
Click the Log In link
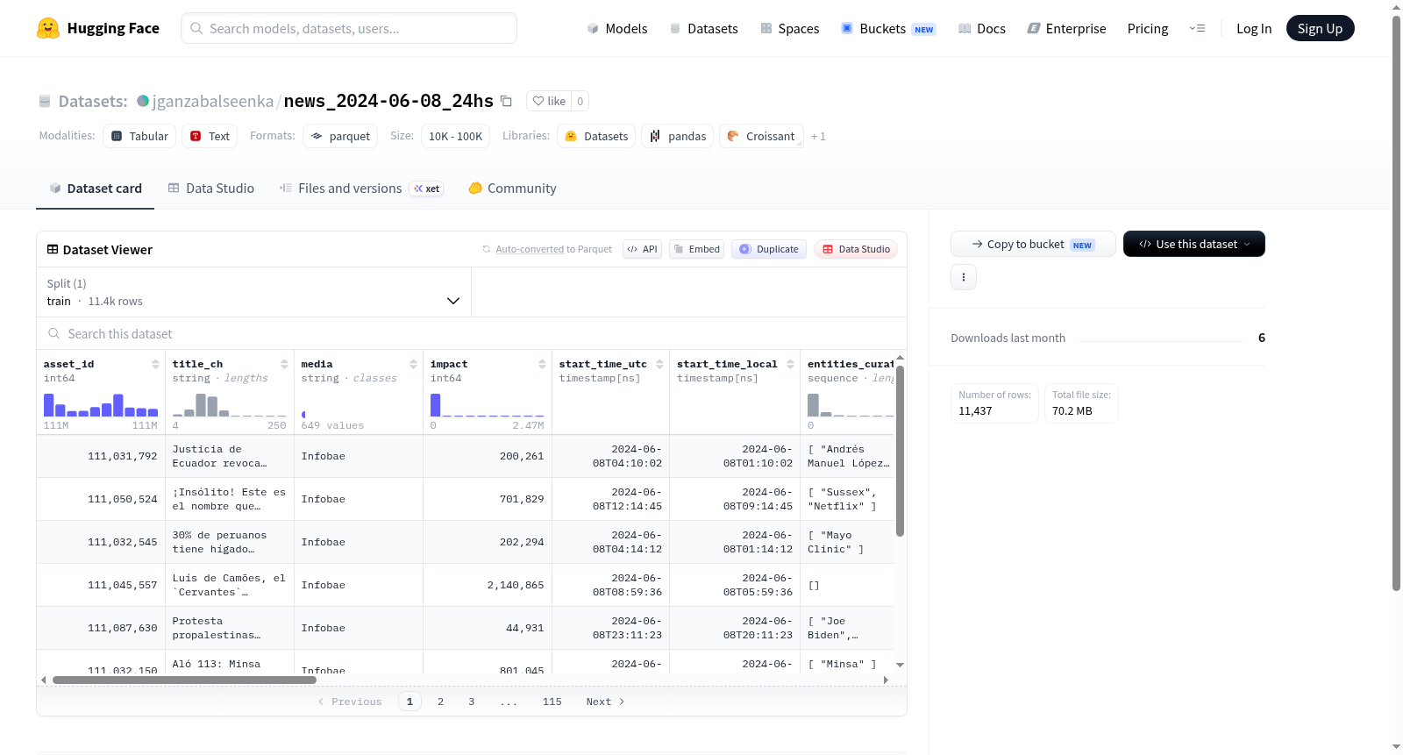click(1254, 28)
